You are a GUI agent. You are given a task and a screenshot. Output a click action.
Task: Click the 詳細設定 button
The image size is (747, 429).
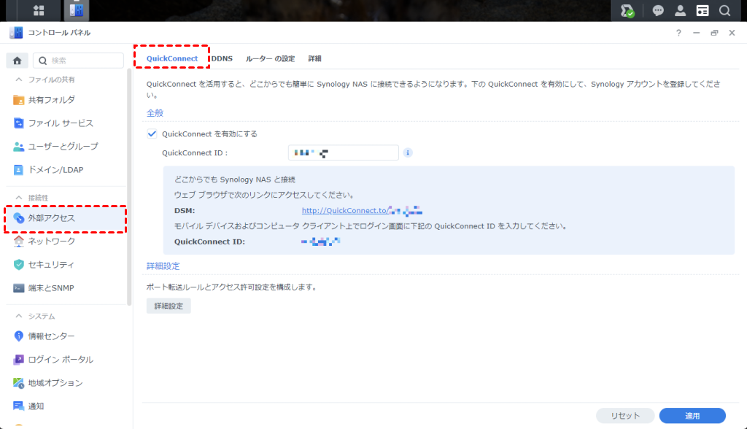[169, 306]
